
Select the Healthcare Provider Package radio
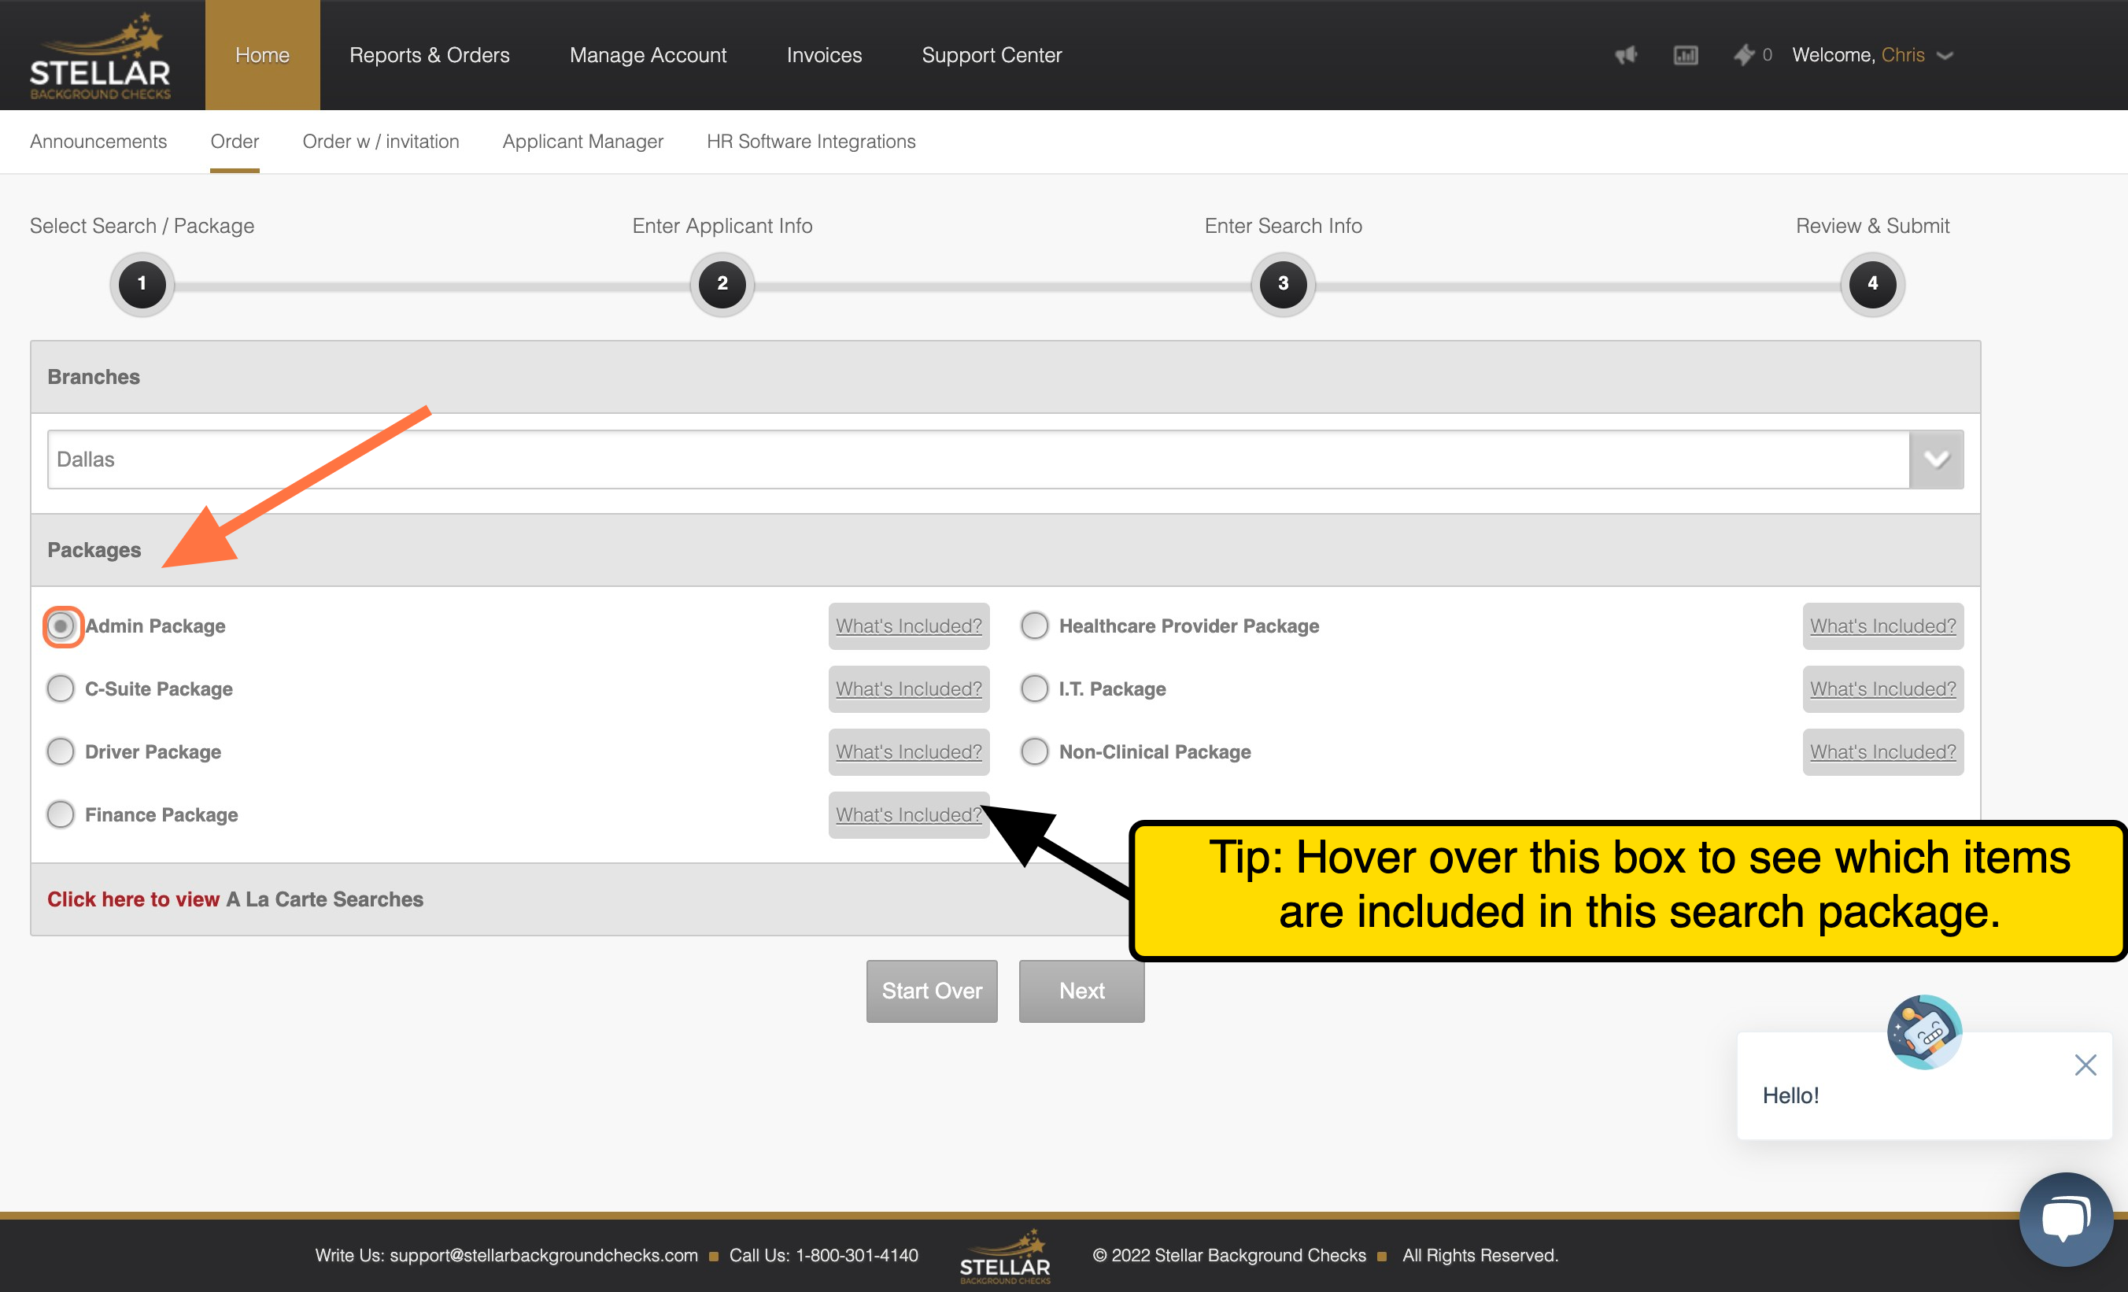click(1035, 626)
